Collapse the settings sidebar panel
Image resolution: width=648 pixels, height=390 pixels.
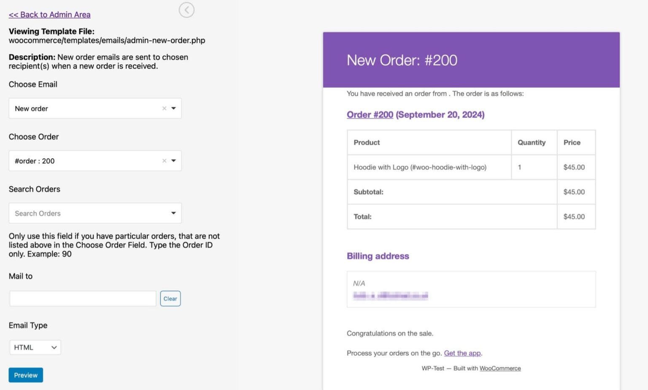point(186,10)
